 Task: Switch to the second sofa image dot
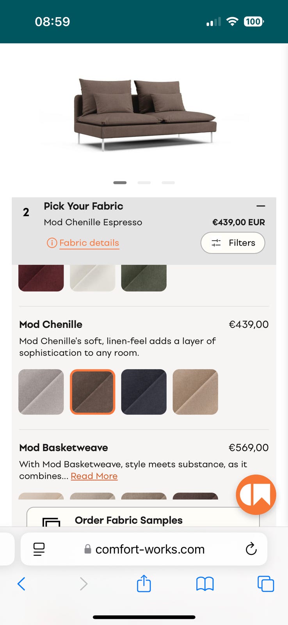pos(144,182)
